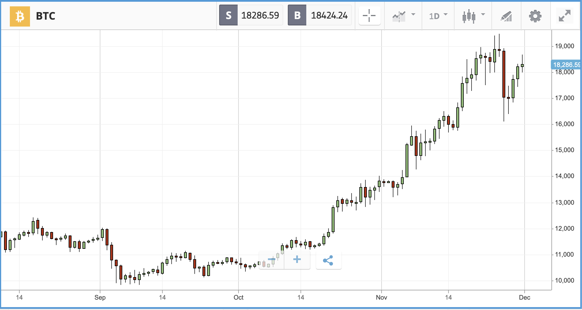Expand the chart to fullscreen
This screenshot has height=310, width=582.
tap(564, 16)
